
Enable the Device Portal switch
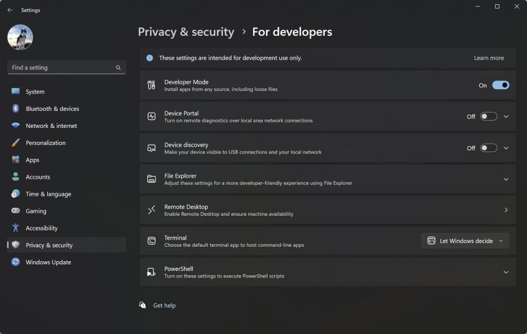pyautogui.click(x=488, y=116)
